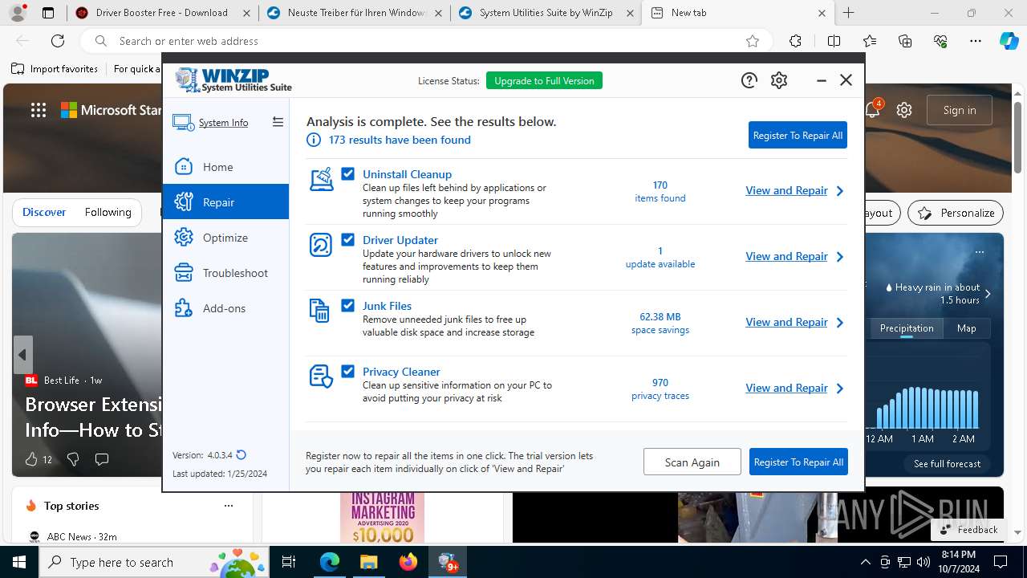
Task: Uncheck the Junk Files checkbox
Action: point(348,305)
